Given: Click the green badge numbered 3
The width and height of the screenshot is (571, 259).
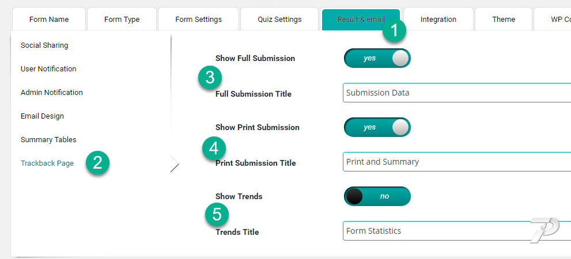Looking at the screenshot, I should tap(210, 78).
